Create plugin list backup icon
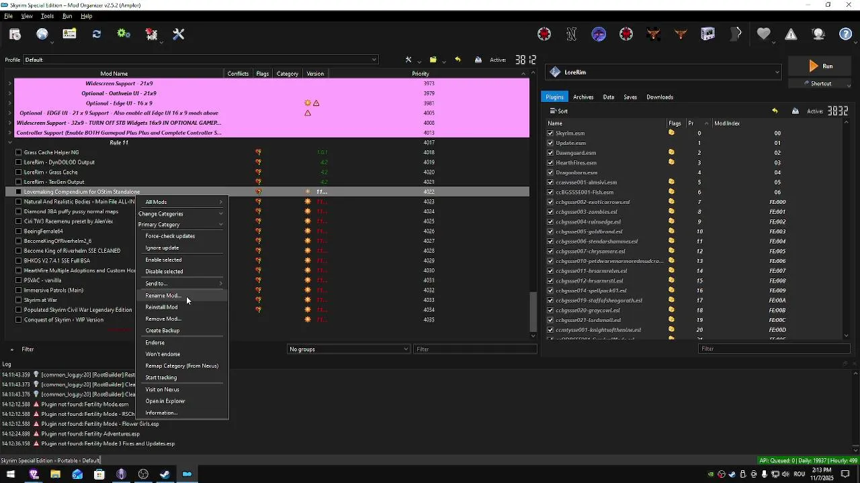Screen dimensions: 860x483 coord(795,111)
